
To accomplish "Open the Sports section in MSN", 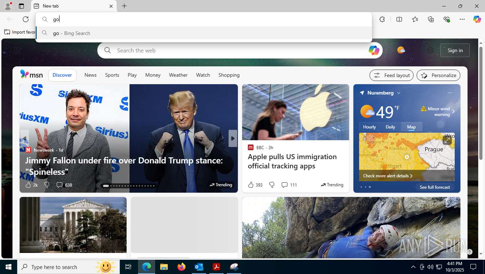I will 112,75.
